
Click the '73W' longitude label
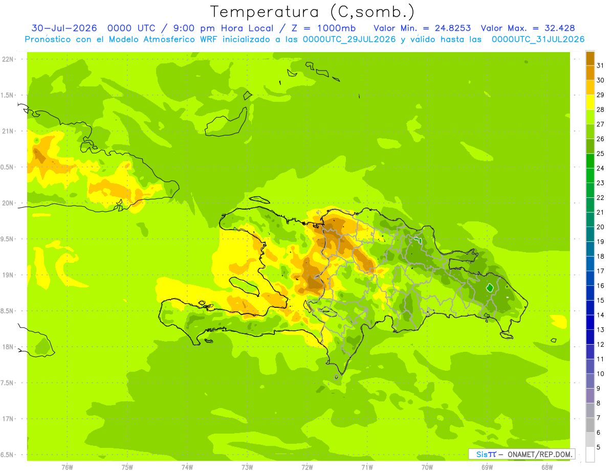(247, 467)
